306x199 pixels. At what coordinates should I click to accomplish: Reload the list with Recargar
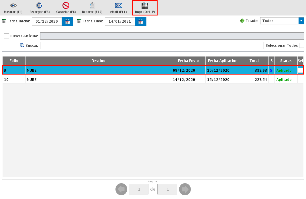[x=39, y=5]
